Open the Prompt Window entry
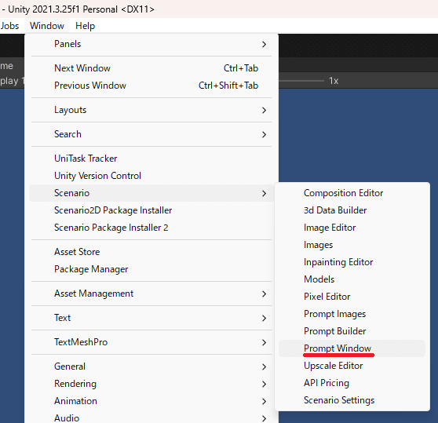The image size is (438, 423). pos(352,348)
